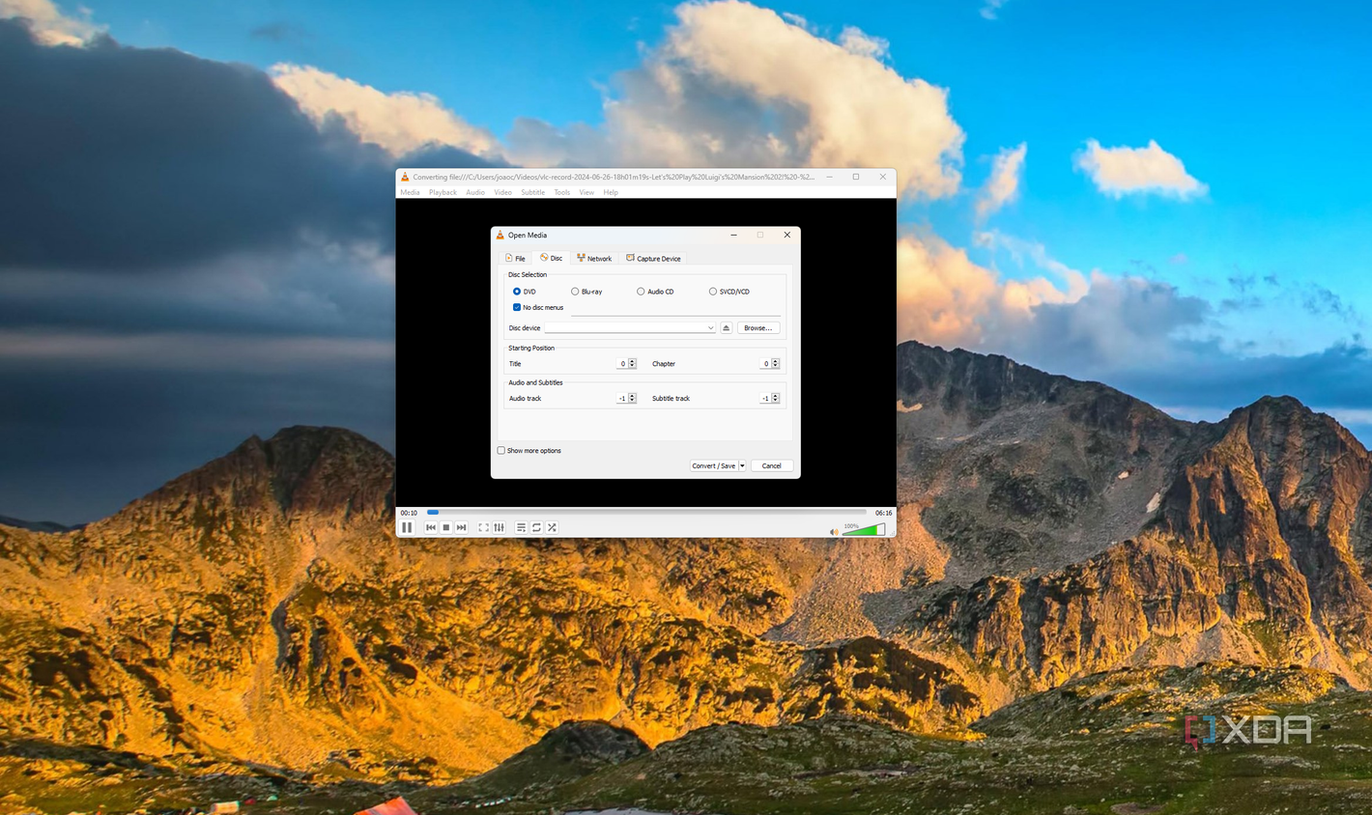The height and width of the screenshot is (815, 1372).
Task: Mute audio via speaker icon
Action: [834, 531]
